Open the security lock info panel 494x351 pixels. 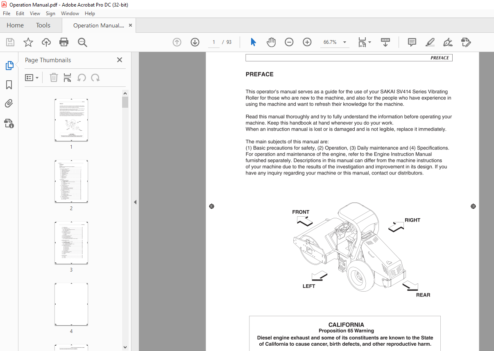click(x=9, y=123)
